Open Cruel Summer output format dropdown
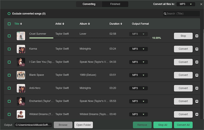 pyautogui.click(x=138, y=34)
